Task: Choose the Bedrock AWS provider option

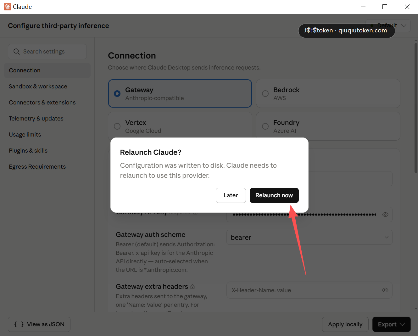Action: (328, 93)
